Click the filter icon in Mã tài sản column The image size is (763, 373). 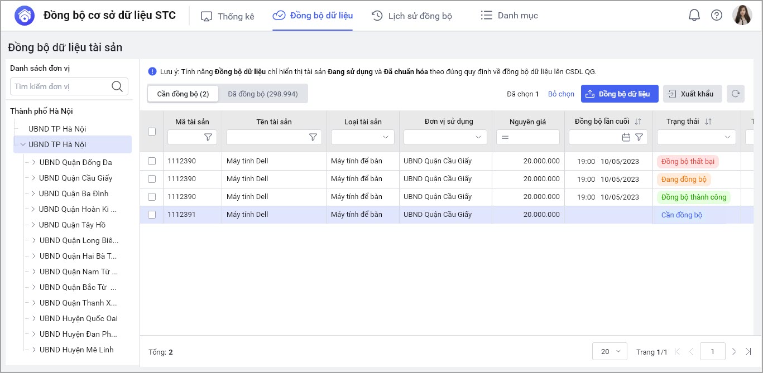pyautogui.click(x=208, y=137)
